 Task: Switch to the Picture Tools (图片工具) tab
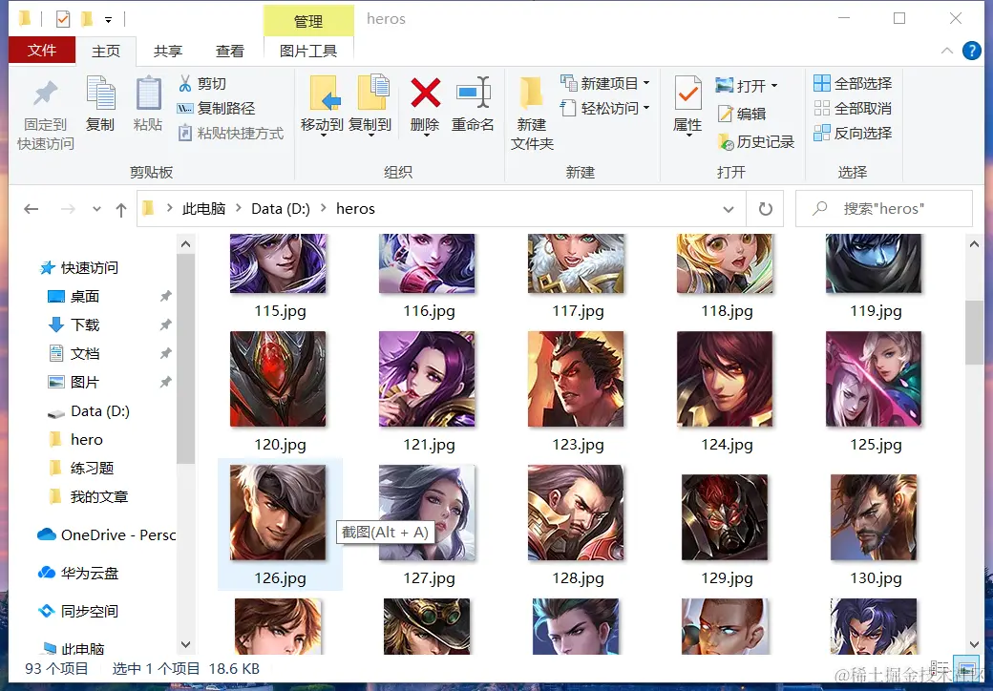[x=308, y=52]
